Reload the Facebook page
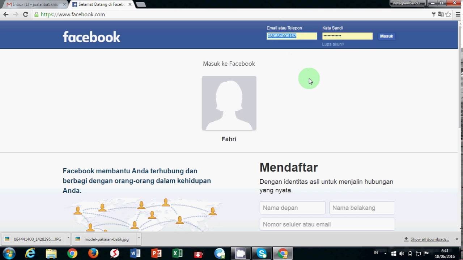This screenshot has height=260, width=463. [25, 14]
